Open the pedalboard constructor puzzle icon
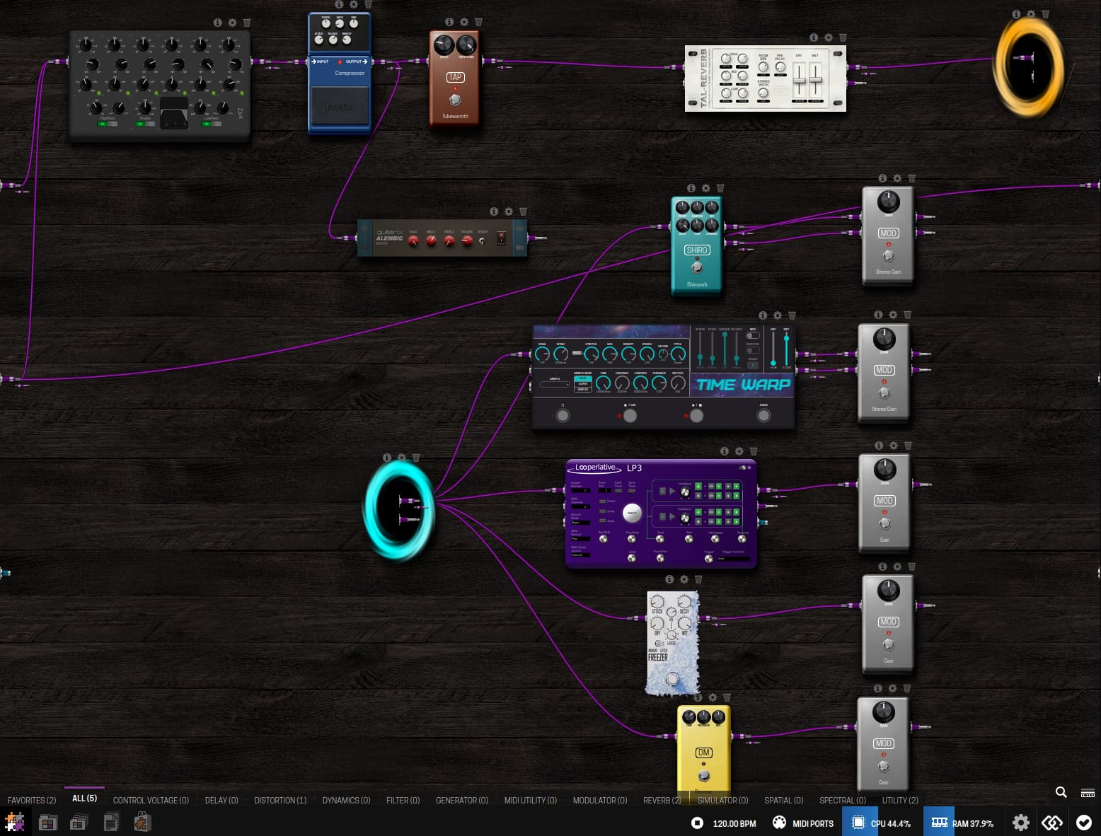The height and width of the screenshot is (836, 1101). pyautogui.click(x=15, y=823)
